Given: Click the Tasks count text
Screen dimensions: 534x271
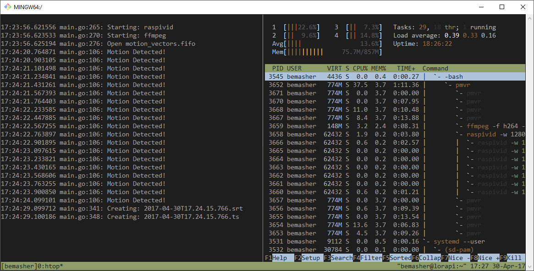Looking at the screenshot, I should click(x=445, y=27).
